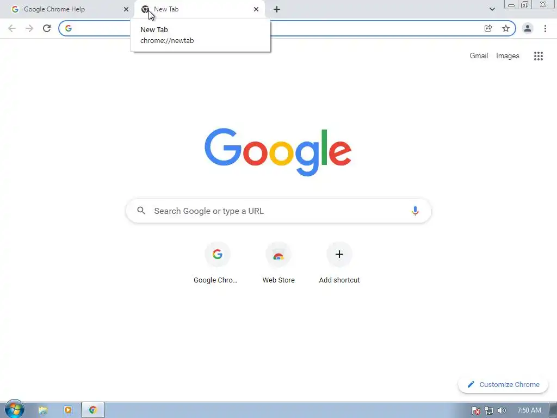Viewport: 557px width, 418px height.
Task: Close the Google Chrome Help tab
Action: [126, 9]
